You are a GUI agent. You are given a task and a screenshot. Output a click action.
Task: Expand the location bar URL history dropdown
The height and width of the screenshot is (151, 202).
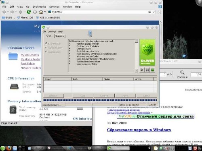[154, 12]
